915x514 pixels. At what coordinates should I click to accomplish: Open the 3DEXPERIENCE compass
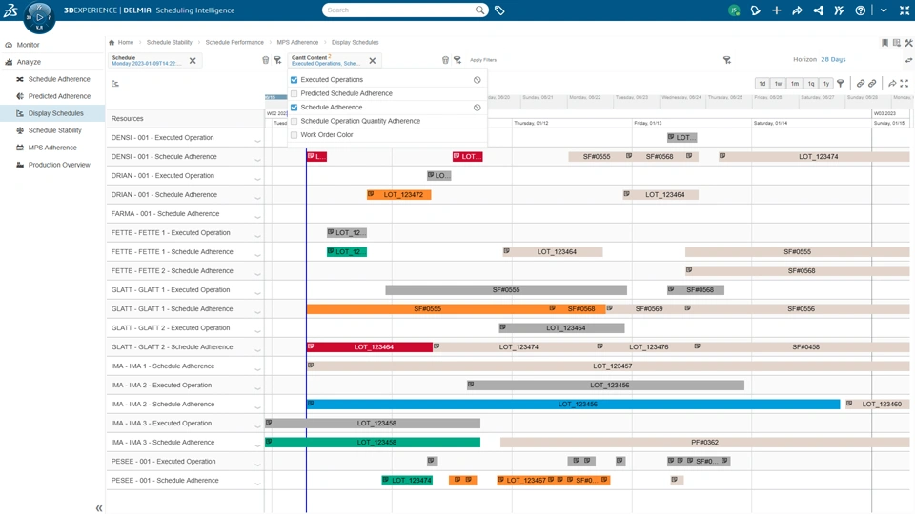click(x=39, y=17)
